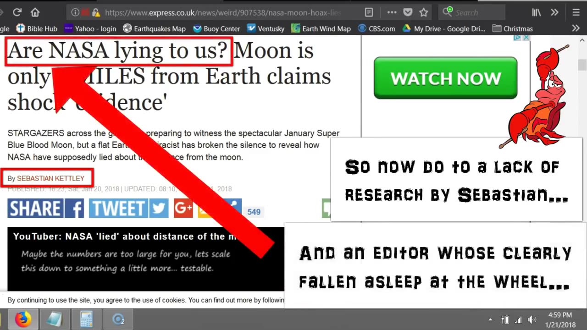Click the blocked-content shield icon in address bar
The image size is (587, 330).
(x=85, y=12)
